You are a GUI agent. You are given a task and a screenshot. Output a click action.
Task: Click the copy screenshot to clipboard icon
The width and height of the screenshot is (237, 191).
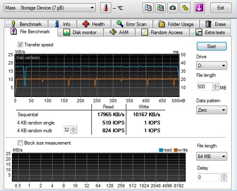point(160,8)
